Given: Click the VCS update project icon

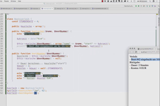Looking at the screenshot, I should click(147, 6).
